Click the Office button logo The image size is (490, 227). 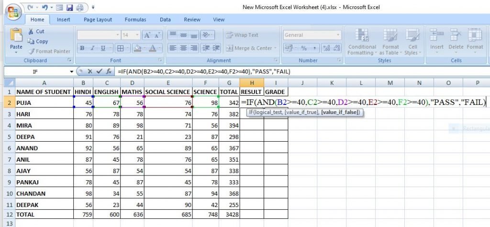click(x=13, y=11)
